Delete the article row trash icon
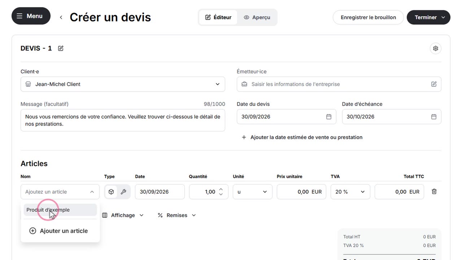This screenshot has width=462, height=260. point(434,192)
